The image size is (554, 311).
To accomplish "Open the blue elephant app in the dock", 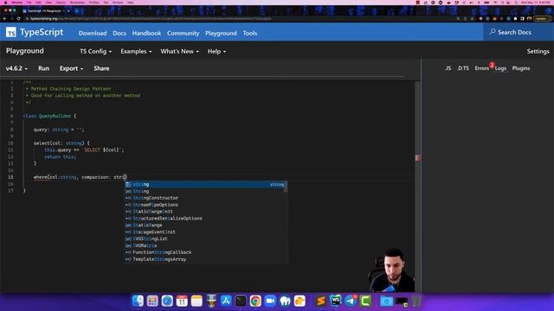I will tap(285, 301).
